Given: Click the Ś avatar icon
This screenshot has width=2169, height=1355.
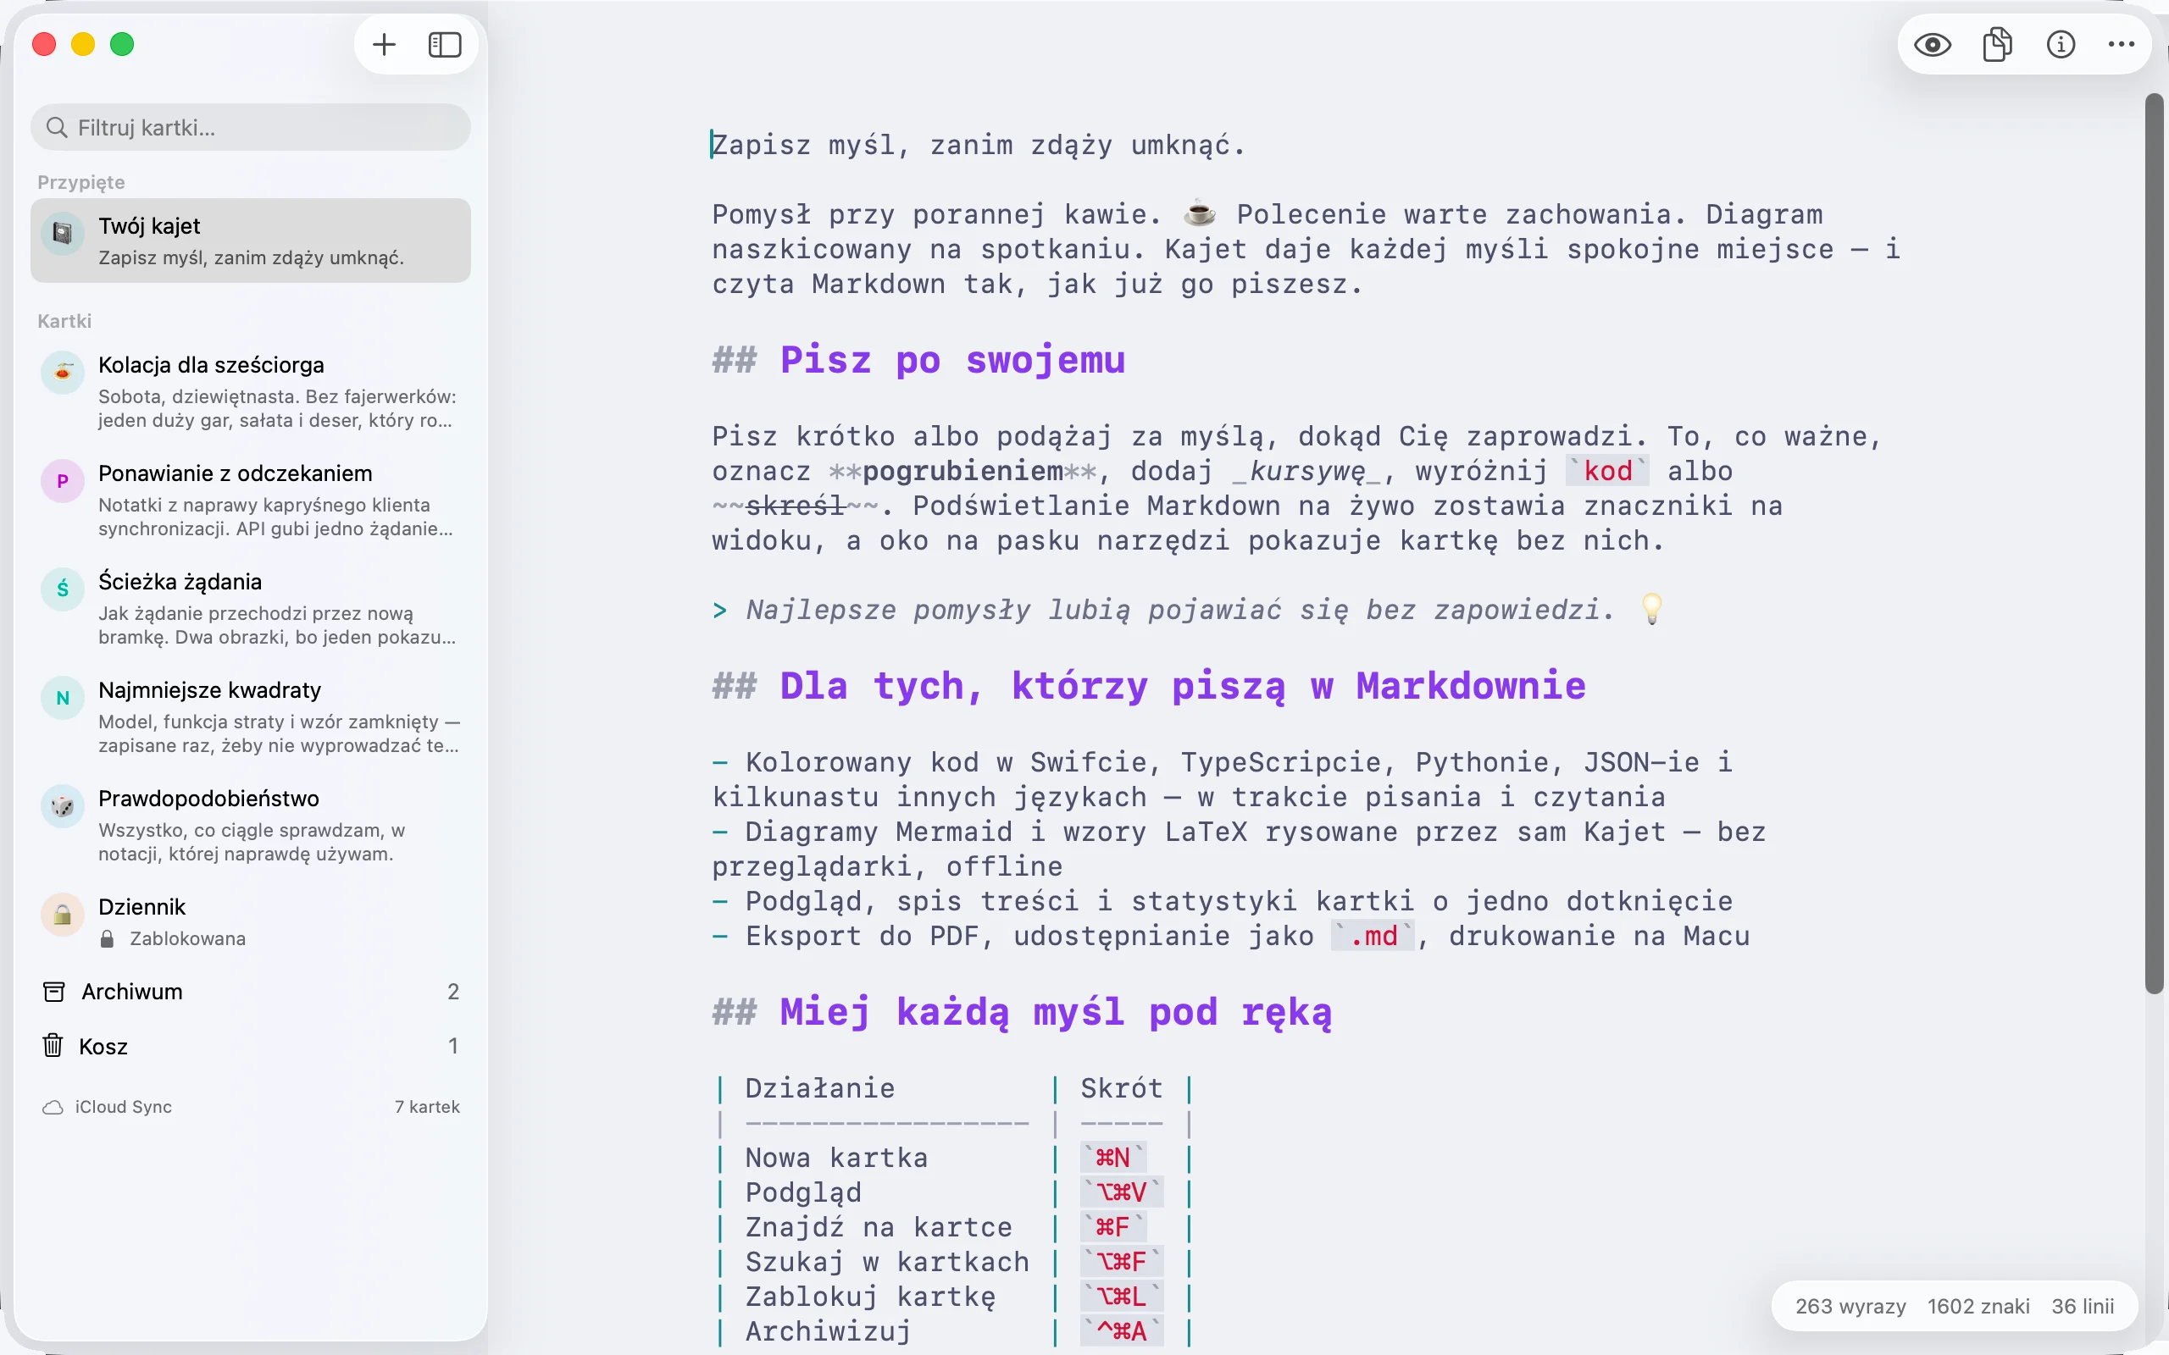Looking at the screenshot, I should pos(63,589).
